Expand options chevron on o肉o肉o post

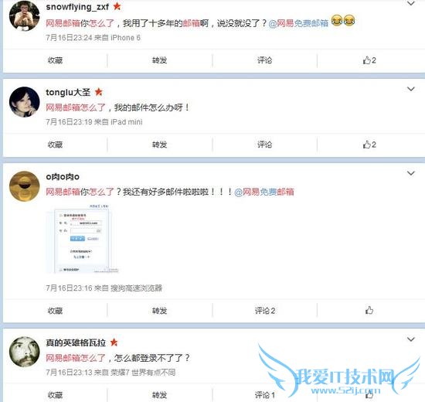pyautogui.click(x=411, y=173)
